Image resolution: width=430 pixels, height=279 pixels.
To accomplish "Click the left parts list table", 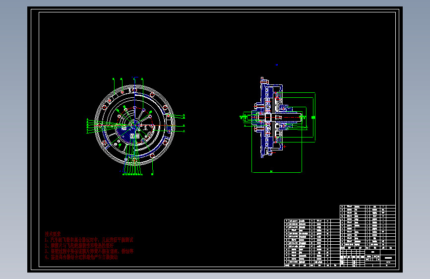I will click(x=312, y=243).
